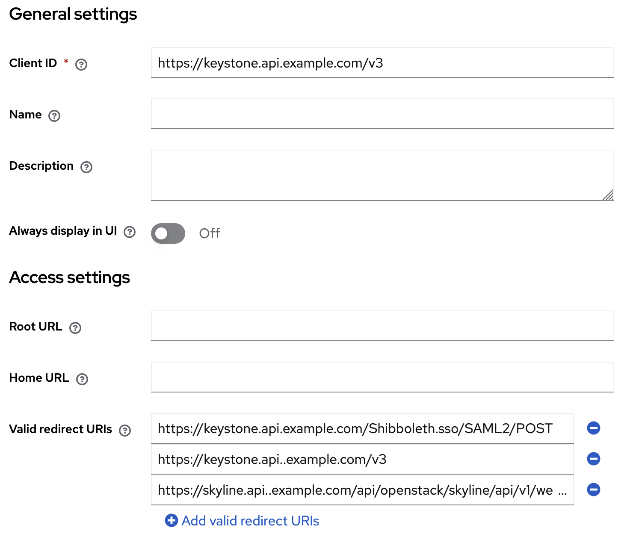Image resolution: width=633 pixels, height=537 pixels.
Task: Click the help icon next to Client ID
Action: pos(81,65)
